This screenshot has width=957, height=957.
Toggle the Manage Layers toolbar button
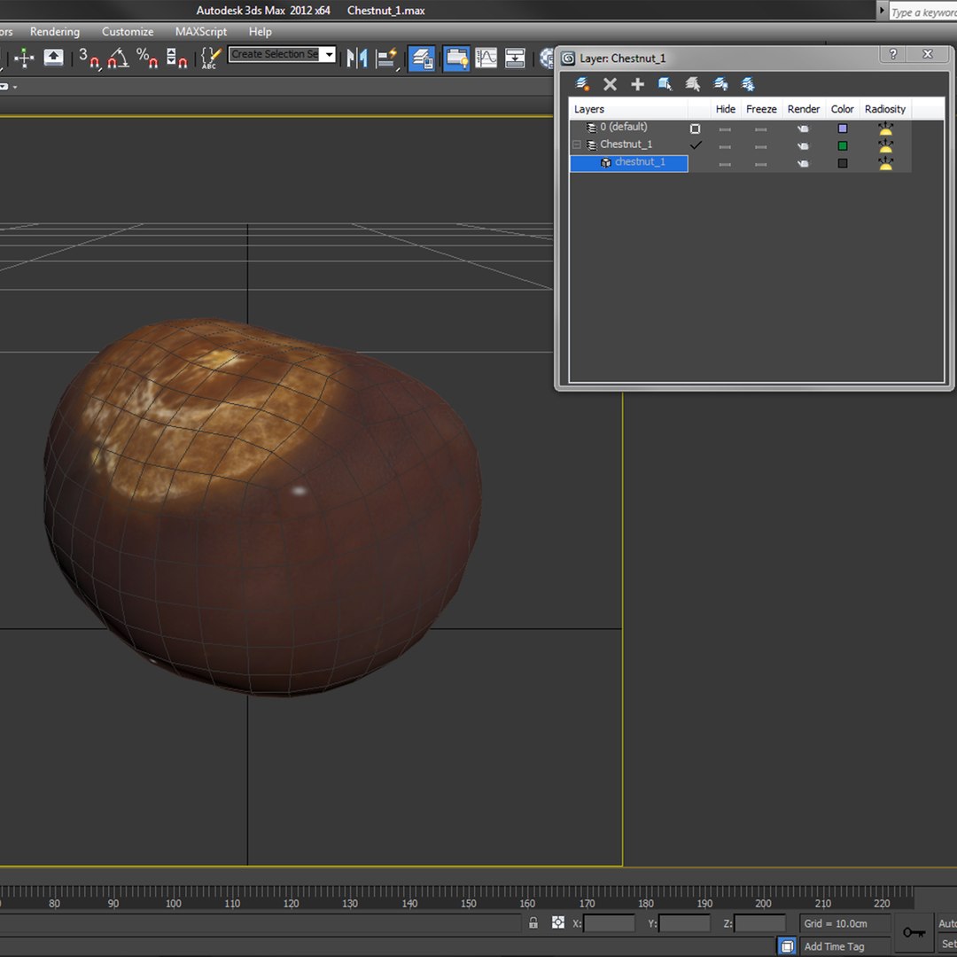click(x=422, y=58)
